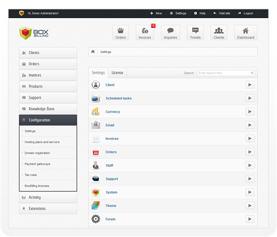
Task: Click the Support chat bubble icon
Action: [96, 178]
